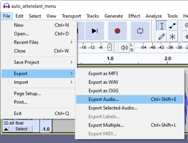The image size is (188, 143).
Task: Open the Transport menu
Action: [71, 16]
